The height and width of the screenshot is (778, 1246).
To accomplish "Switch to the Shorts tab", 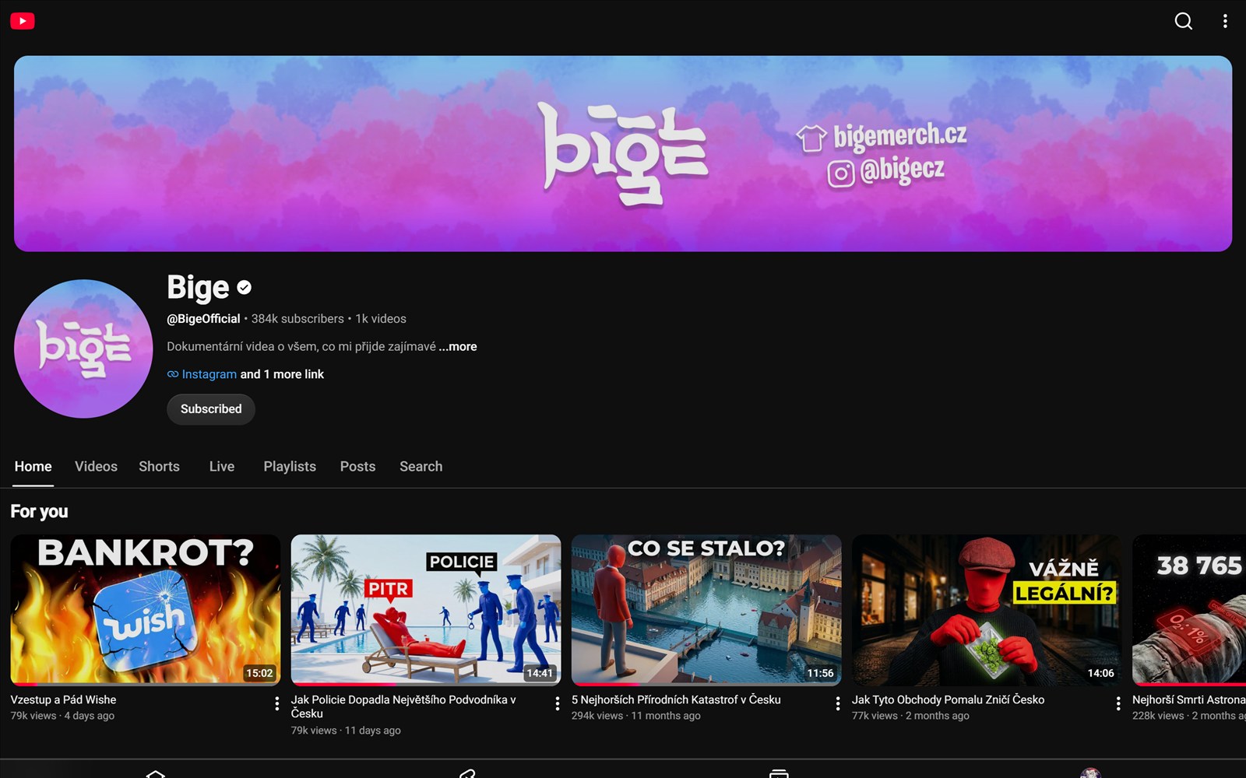I will click(x=159, y=467).
